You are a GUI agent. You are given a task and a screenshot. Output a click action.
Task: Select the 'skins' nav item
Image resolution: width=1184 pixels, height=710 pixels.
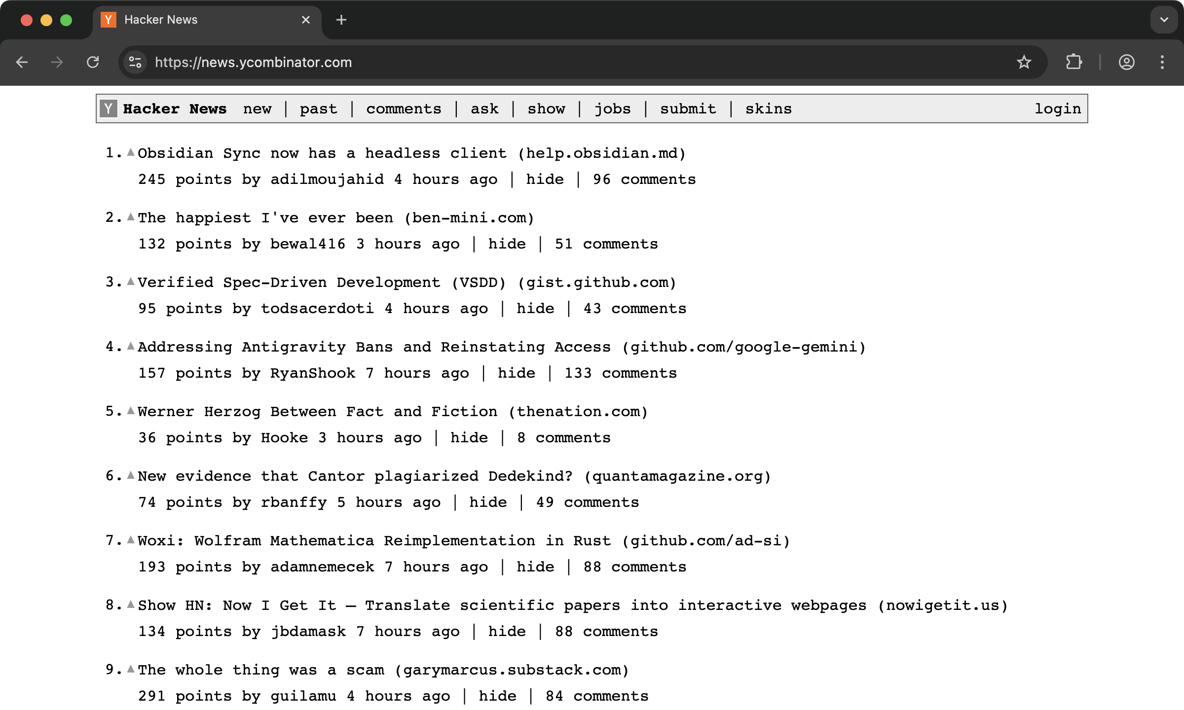768,109
